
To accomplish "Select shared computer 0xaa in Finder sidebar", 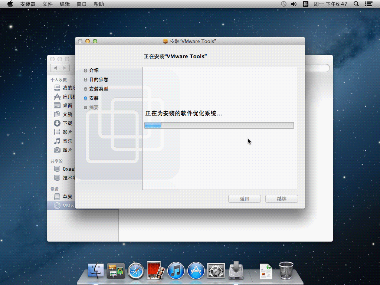I will (64, 169).
